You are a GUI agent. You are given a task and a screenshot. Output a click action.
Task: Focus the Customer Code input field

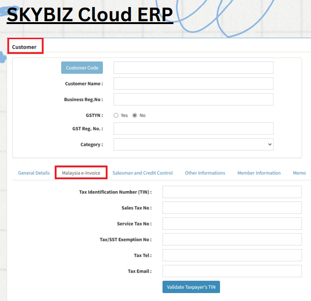[x=193, y=67]
